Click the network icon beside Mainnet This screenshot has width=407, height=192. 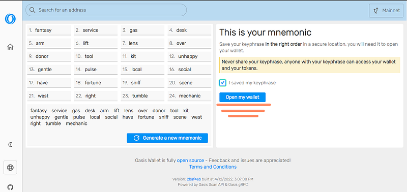(375, 11)
